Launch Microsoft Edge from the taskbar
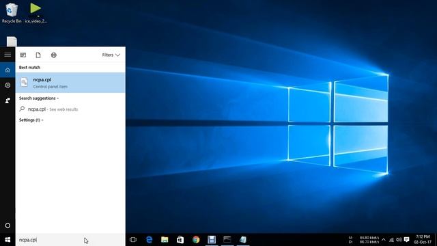437x246 pixels. coord(149,240)
